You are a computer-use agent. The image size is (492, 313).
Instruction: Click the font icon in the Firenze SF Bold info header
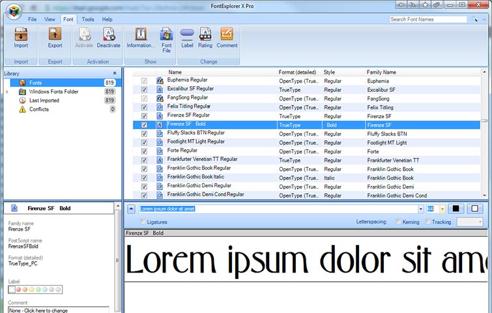(x=14, y=208)
